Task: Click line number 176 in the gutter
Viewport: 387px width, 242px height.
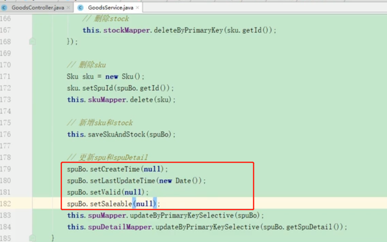Action: (5, 134)
